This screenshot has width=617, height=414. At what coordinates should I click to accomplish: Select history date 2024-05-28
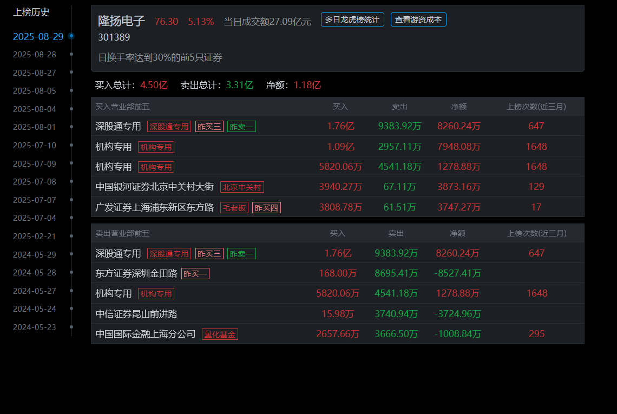[35, 273]
